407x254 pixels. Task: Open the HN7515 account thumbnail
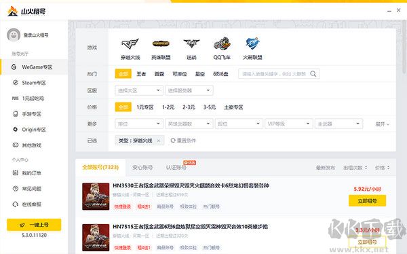pyautogui.click(x=96, y=238)
